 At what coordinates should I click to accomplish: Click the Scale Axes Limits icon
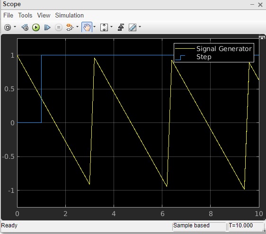point(104,27)
